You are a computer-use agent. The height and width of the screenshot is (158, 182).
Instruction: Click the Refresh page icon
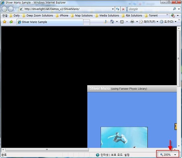(118, 9)
